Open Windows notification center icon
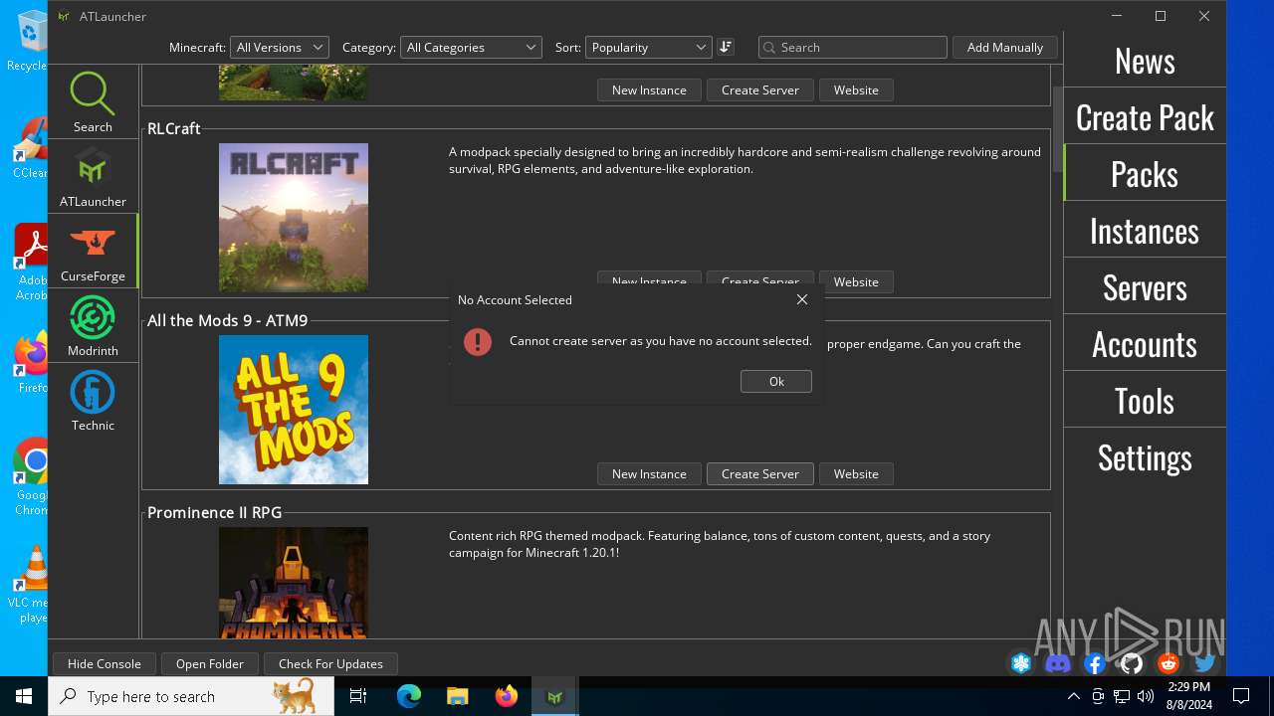This screenshot has width=1274, height=716. [x=1241, y=696]
